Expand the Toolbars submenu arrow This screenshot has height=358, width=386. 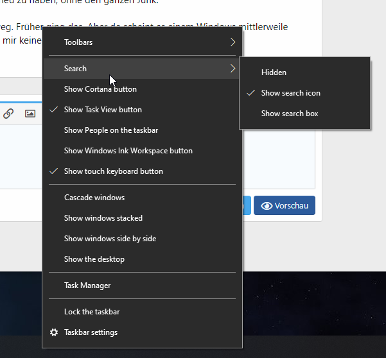point(232,42)
